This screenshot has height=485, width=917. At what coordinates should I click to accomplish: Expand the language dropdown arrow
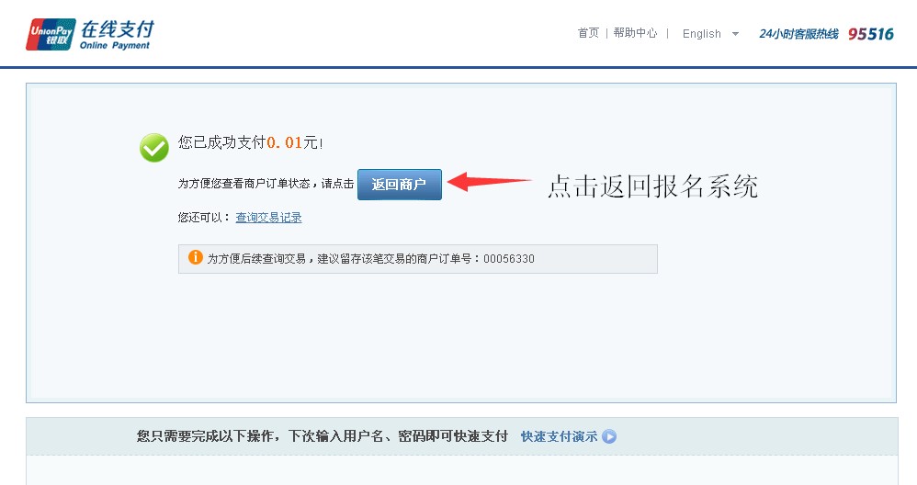735,34
